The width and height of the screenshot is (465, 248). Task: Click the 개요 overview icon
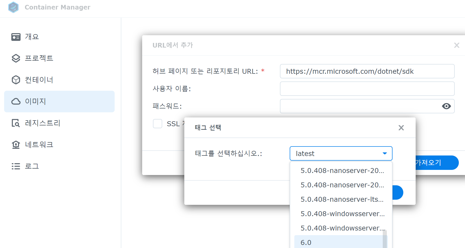click(x=16, y=37)
